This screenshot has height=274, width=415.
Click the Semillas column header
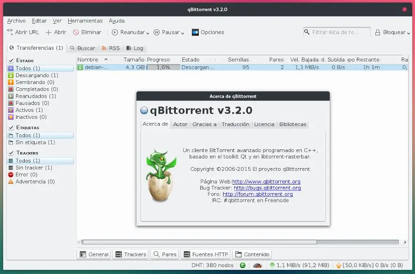tap(238, 60)
